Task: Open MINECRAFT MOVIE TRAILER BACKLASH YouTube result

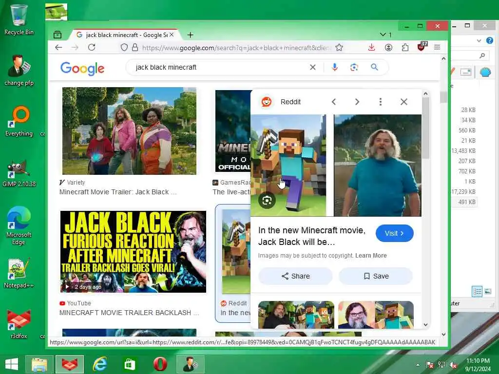Action: click(x=129, y=313)
